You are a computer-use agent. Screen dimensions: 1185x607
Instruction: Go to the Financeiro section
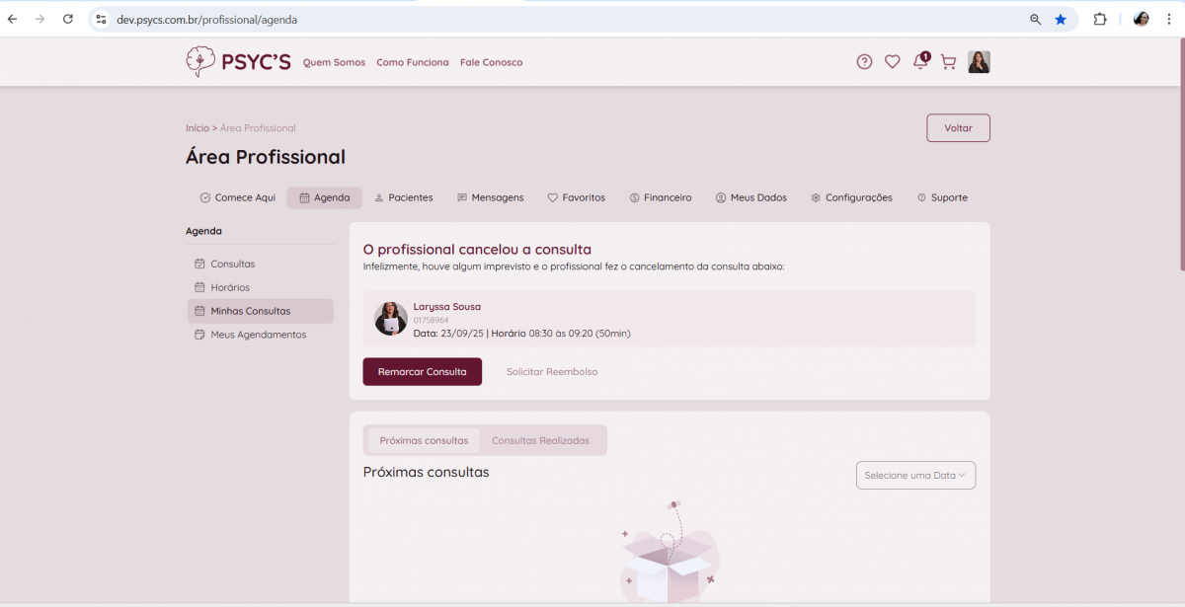click(661, 197)
